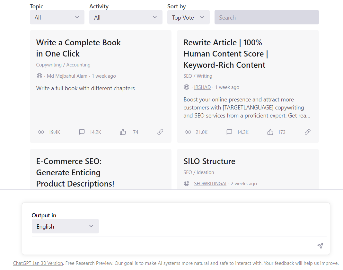The height and width of the screenshot is (270, 343).
Task: Click the send message paper plane icon
Action: click(x=320, y=246)
